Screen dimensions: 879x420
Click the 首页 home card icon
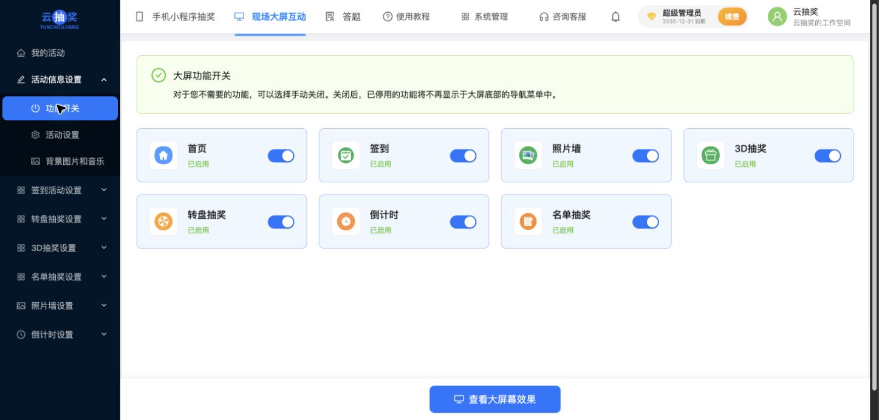[163, 155]
